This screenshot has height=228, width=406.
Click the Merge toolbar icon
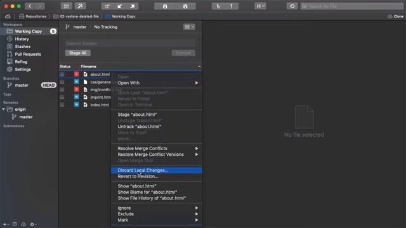coord(218,6)
